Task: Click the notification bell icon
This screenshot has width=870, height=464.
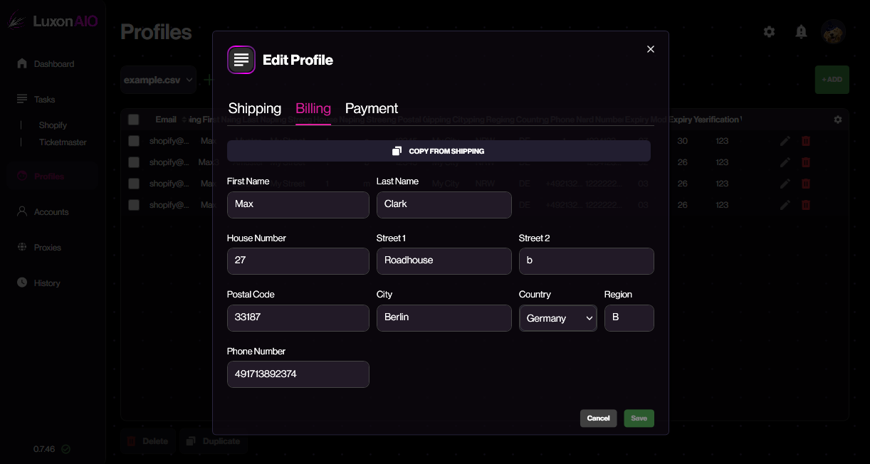Action: tap(801, 32)
